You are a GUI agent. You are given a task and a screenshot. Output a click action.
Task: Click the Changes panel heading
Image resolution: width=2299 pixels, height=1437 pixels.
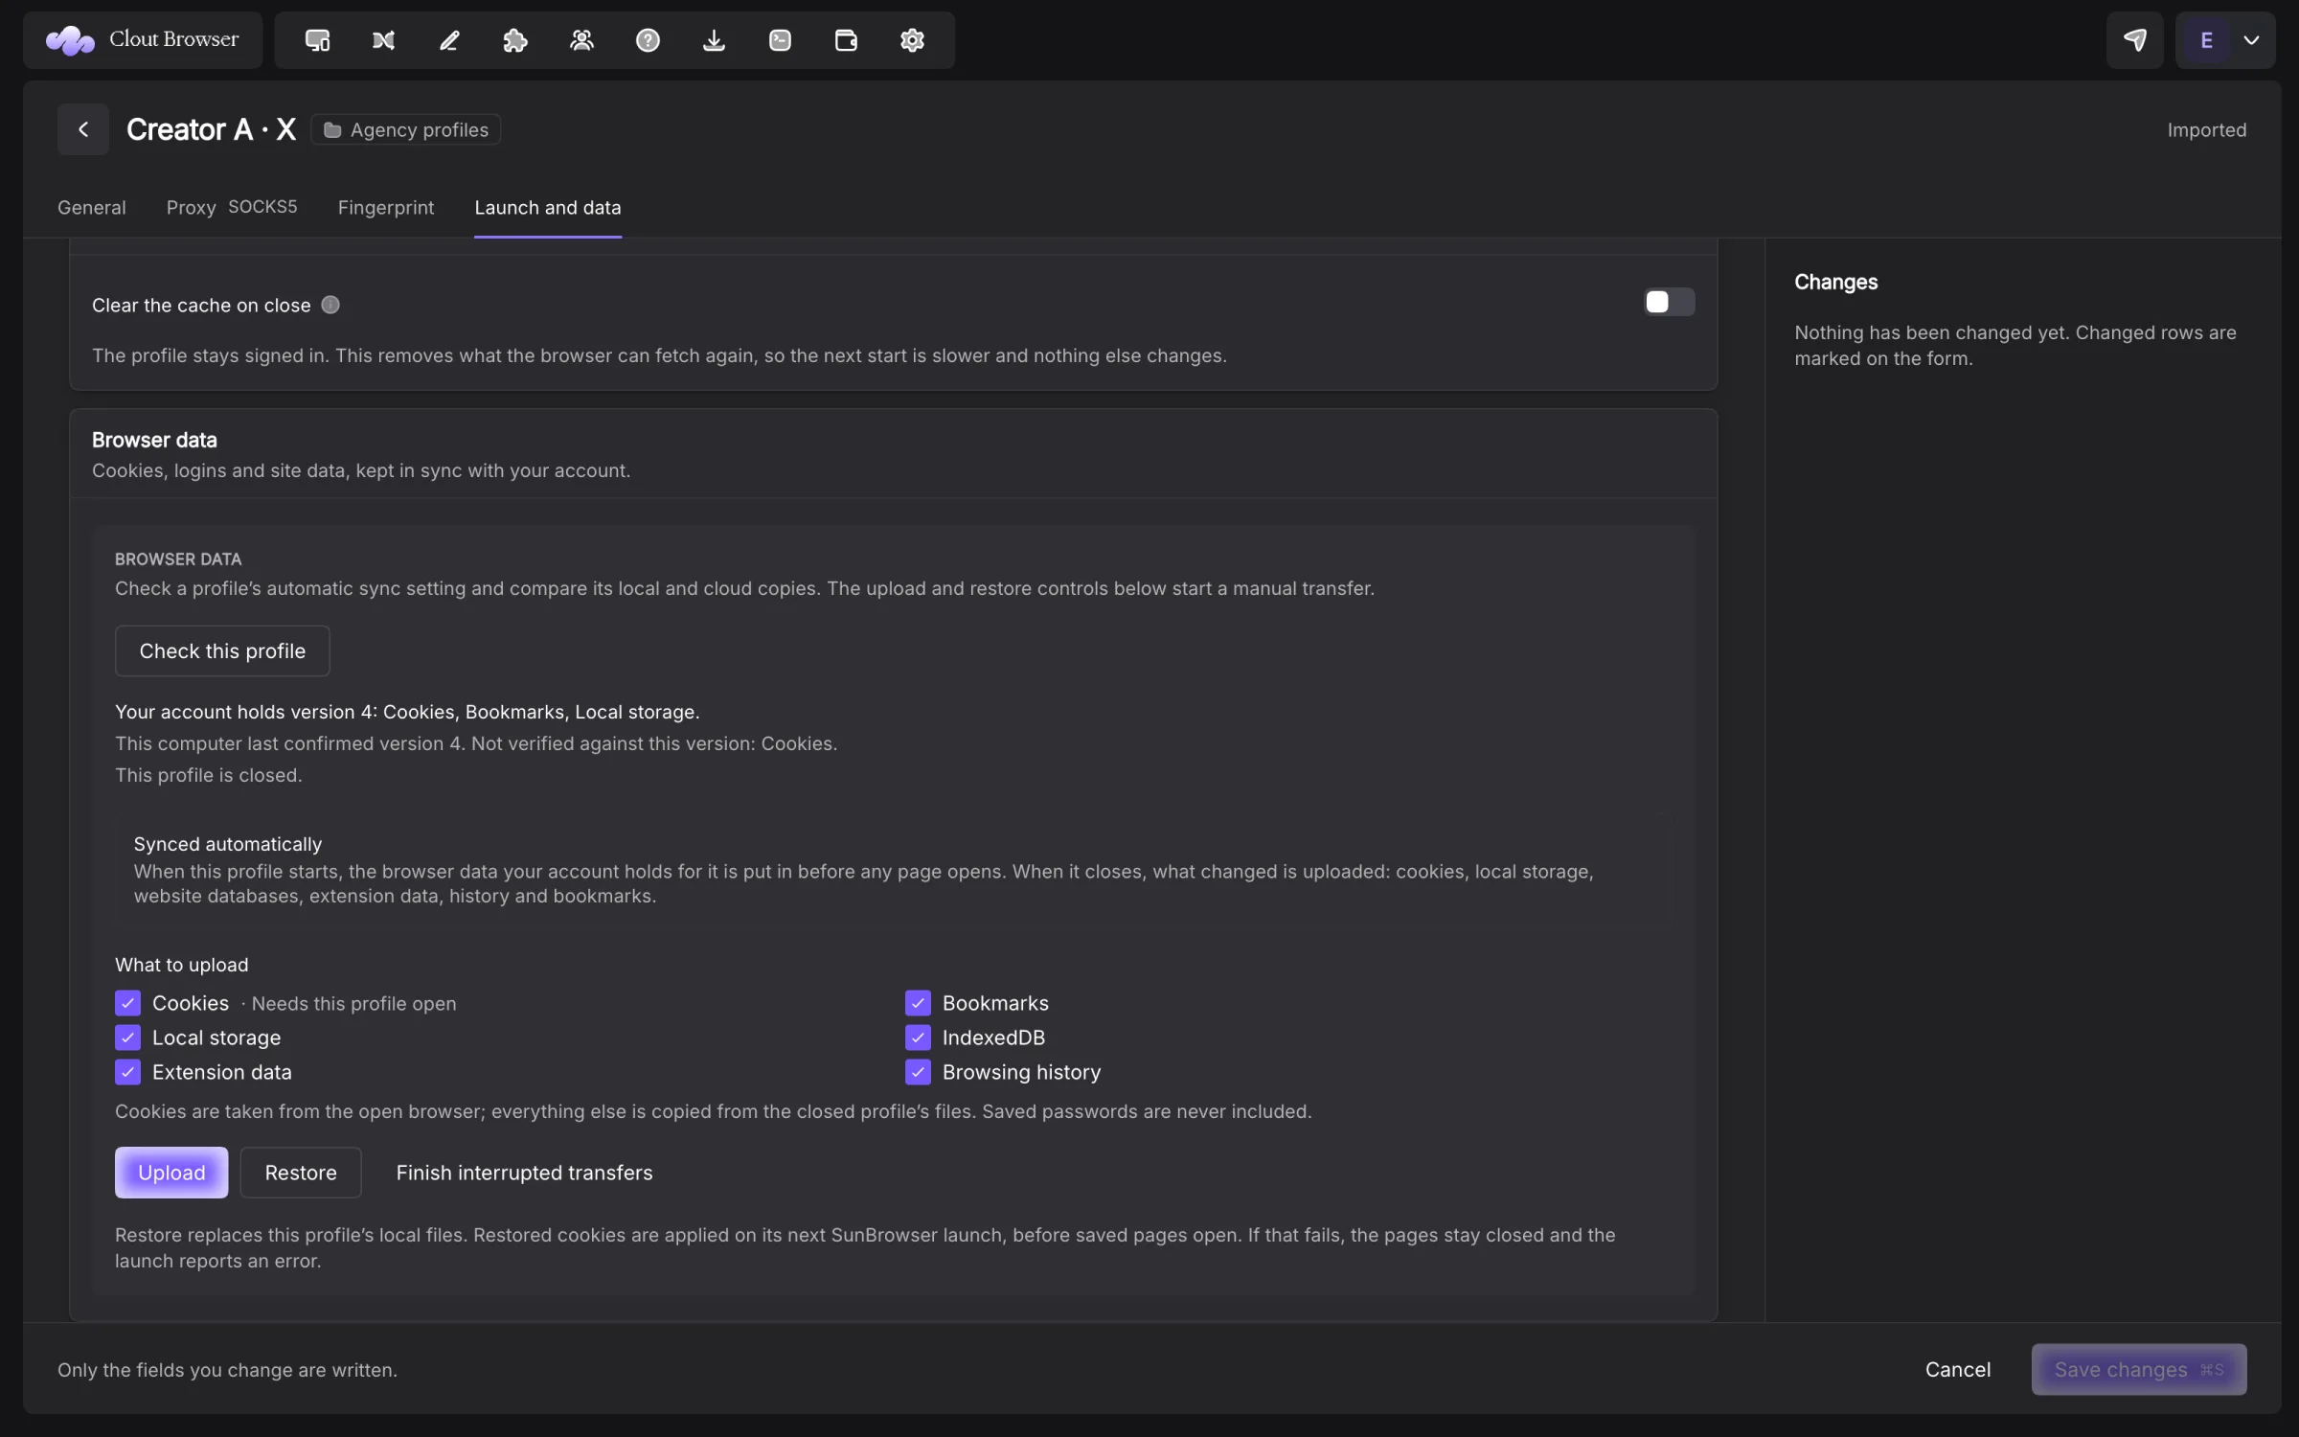click(1836, 282)
